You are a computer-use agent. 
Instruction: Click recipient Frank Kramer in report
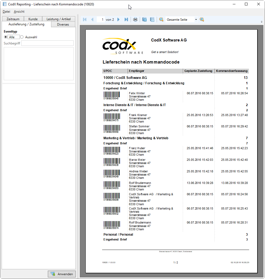pyautogui.click(x=138, y=115)
